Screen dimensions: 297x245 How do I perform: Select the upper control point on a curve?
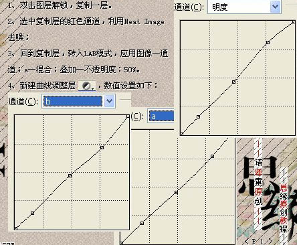click(212, 157)
